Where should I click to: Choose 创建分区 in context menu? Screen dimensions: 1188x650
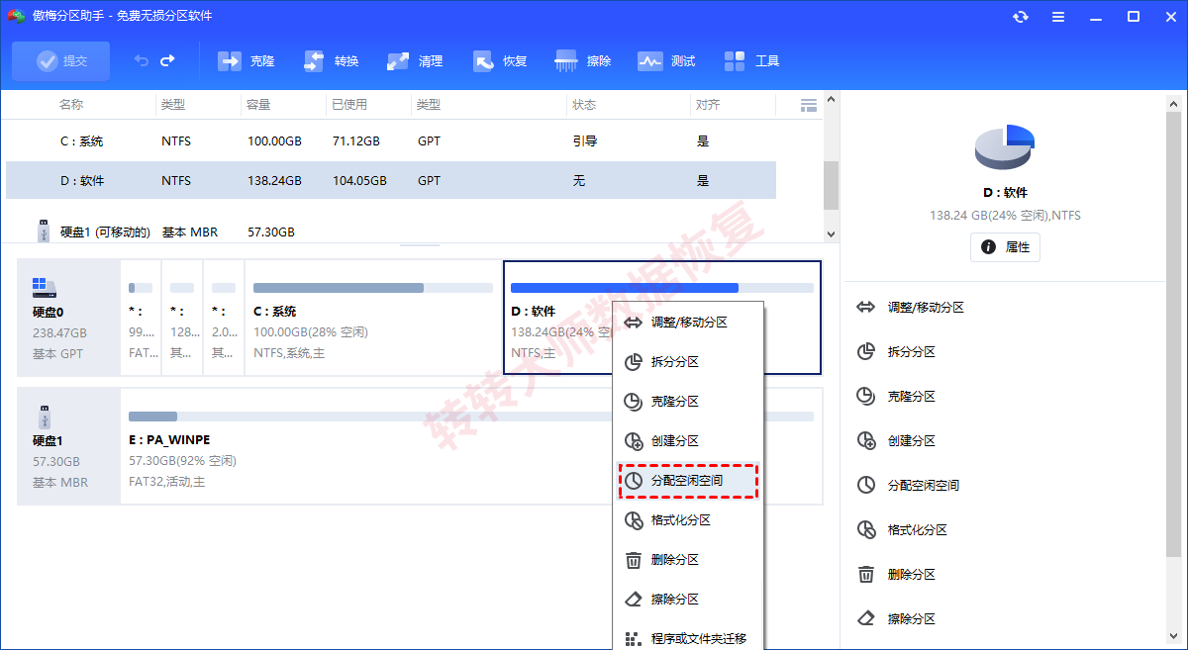coord(688,441)
